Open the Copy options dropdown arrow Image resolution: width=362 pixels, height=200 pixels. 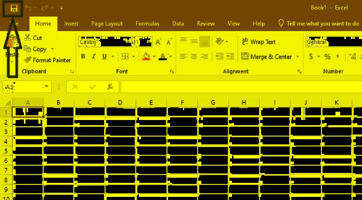[52, 49]
